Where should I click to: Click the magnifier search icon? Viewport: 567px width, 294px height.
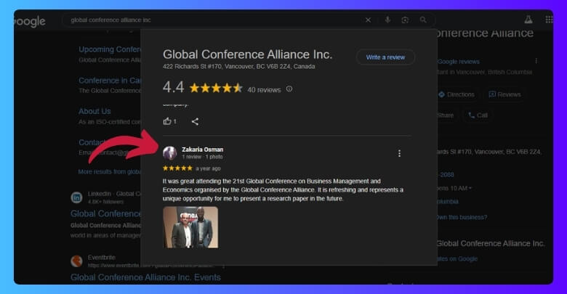[x=423, y=20]
